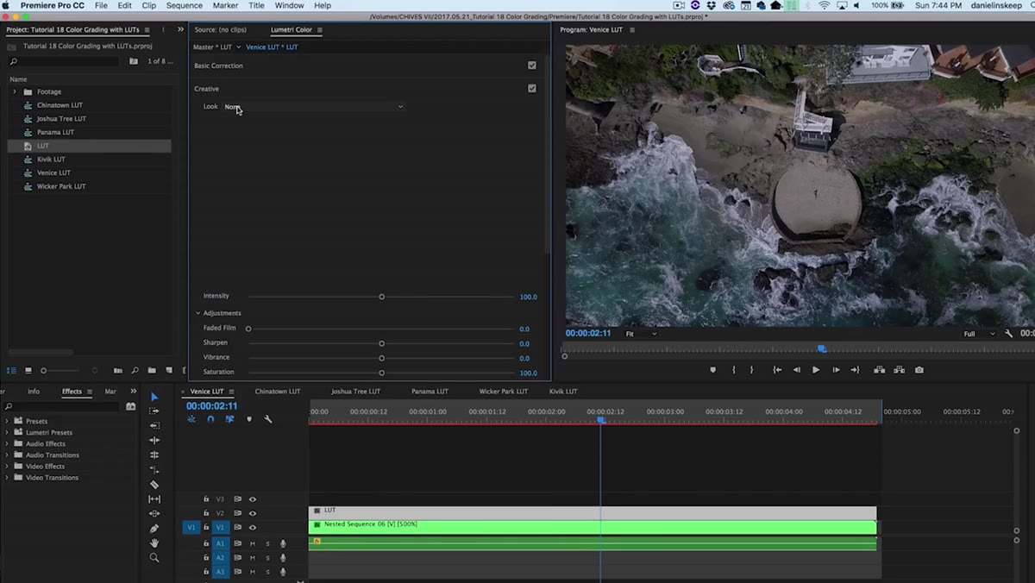
Task: Switch to Info panel tab
Action: 34,392
